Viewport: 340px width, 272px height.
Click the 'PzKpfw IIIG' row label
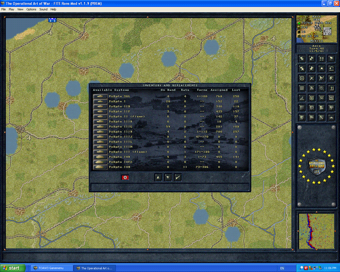pos(121,127)
